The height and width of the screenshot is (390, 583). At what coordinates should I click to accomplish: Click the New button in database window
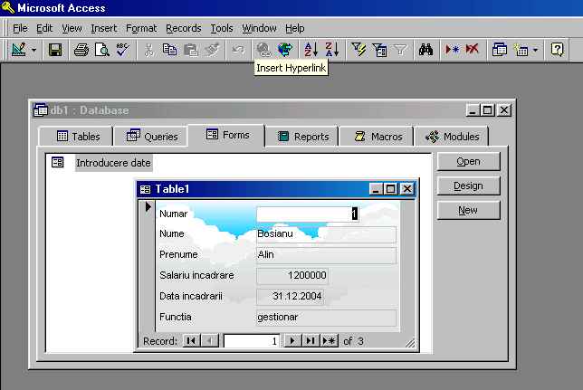pyautogui.click(x=468, y=210)
